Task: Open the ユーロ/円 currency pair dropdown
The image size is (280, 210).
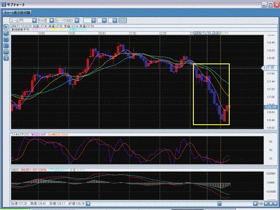Action: pos(21,21)
